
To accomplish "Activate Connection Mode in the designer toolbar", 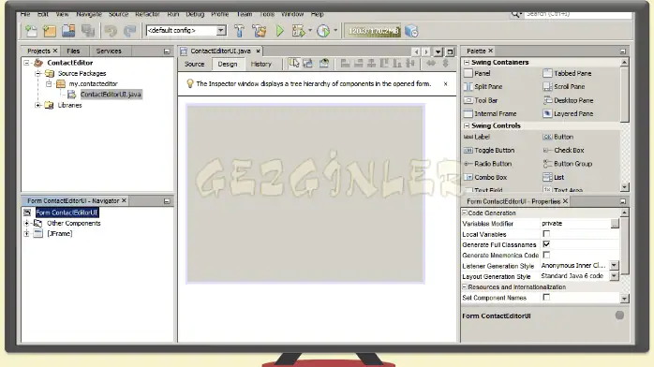I will pos(308,64).
